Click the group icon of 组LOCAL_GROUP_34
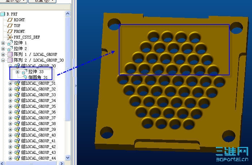The height and width of the screenshot is (165, 252). 17,101
